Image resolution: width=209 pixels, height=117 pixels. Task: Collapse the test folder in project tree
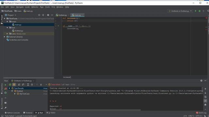(7, 28)
